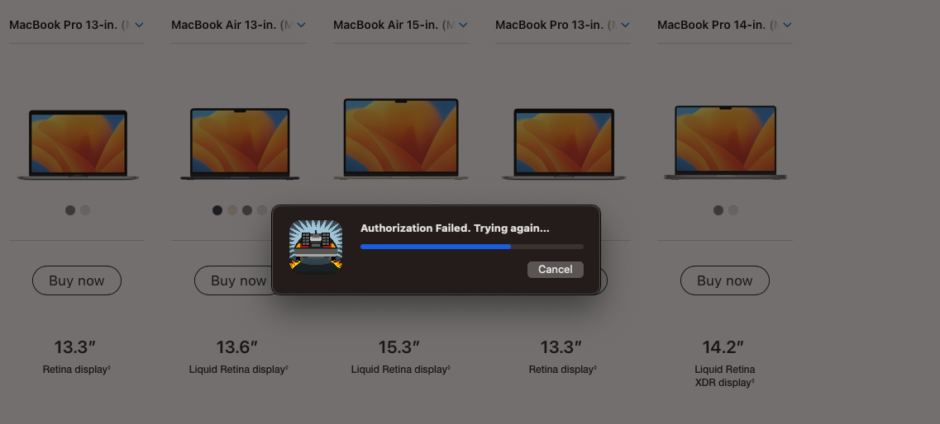Viewport: 940px width, 424px height.
Task: Open the MacBook Air 15-in. model dropdown
Action: click(x=400, y=25)
